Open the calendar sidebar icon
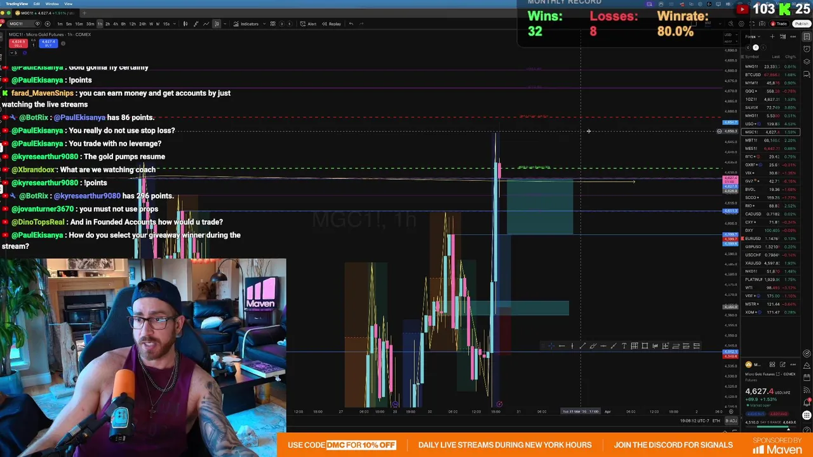 pyautogui.click(x=807, y=377)
